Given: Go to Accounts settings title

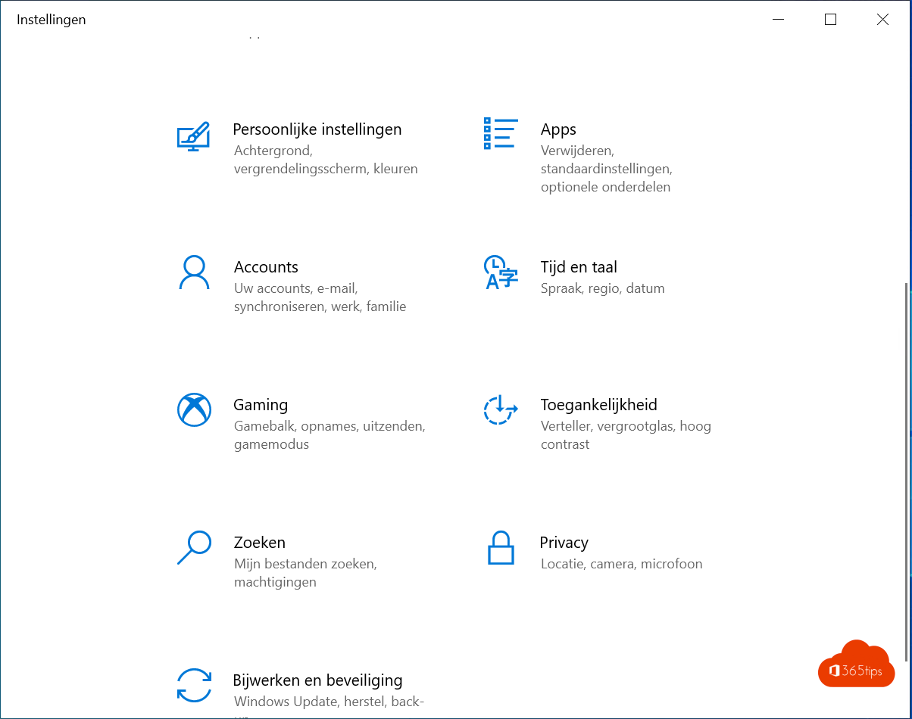Looking at the screenshot, I should 266,267.
